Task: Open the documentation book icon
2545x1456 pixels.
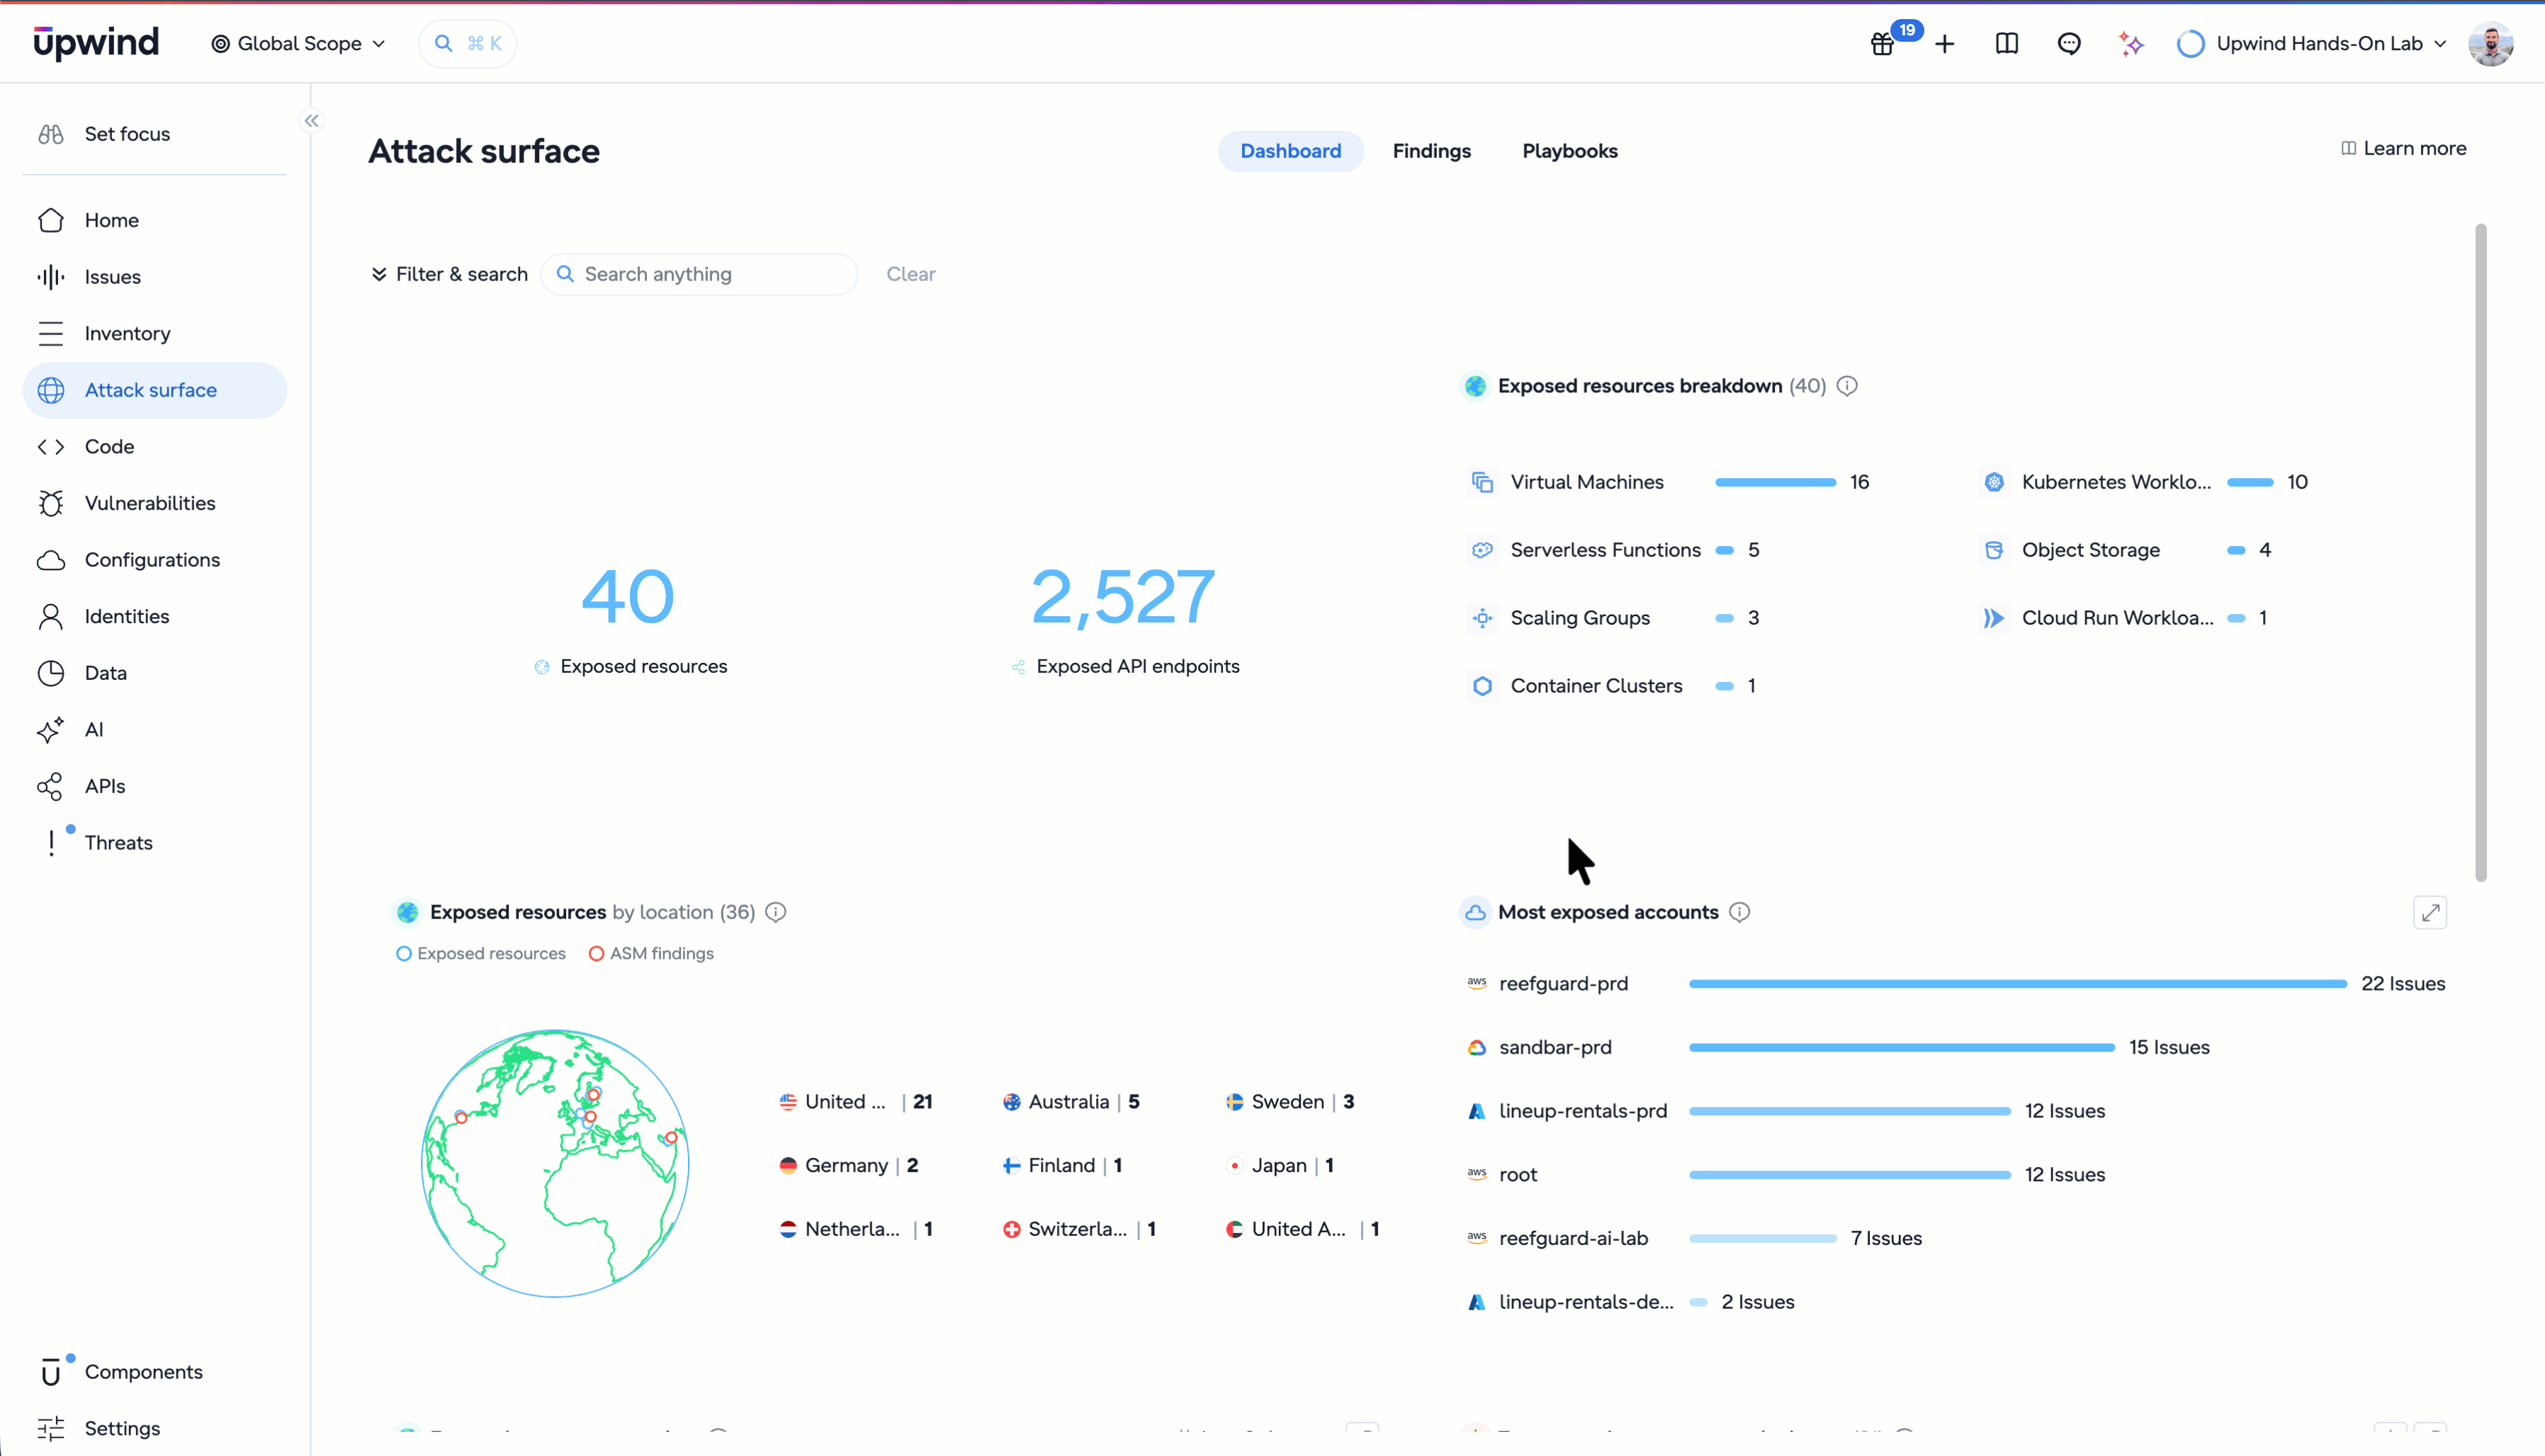Action: [x=2007, y=44]
